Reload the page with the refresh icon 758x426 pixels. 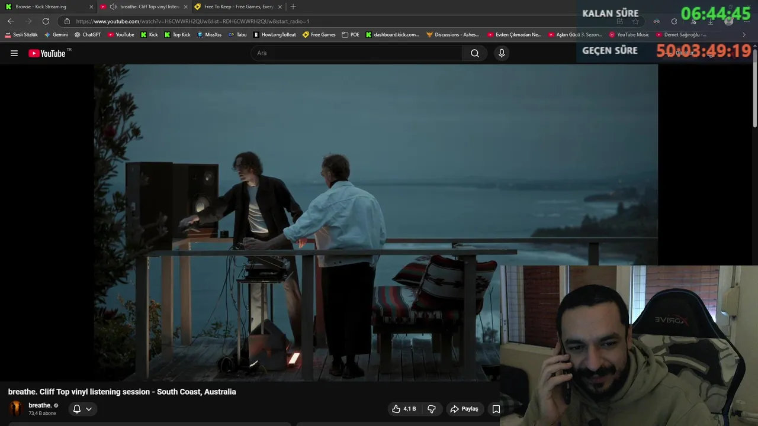pos(46,21)
